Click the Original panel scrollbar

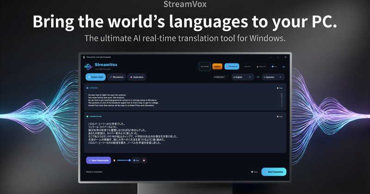click(x=282, y=100)
